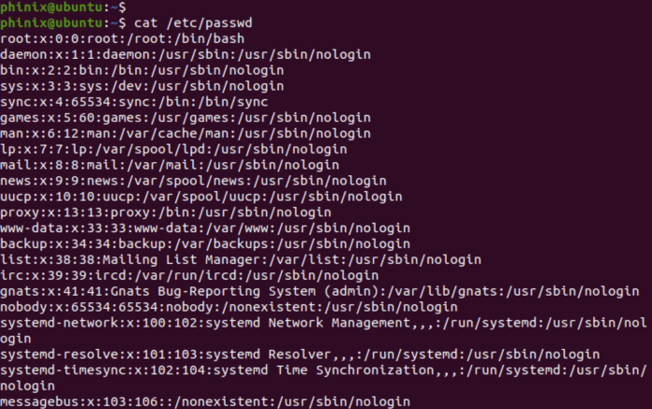The height and width of the screenshot is (409, 652).
Task: Select the mail:x:8:8 entry line
Action: pos(170,165)
